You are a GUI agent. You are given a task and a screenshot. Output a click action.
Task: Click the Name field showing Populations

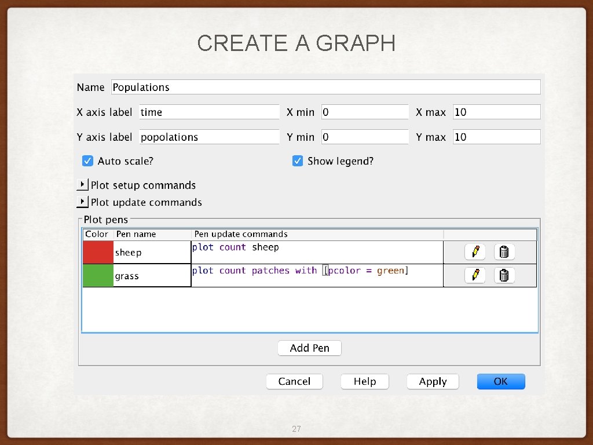pyautogui.click(x=324, y=87)
